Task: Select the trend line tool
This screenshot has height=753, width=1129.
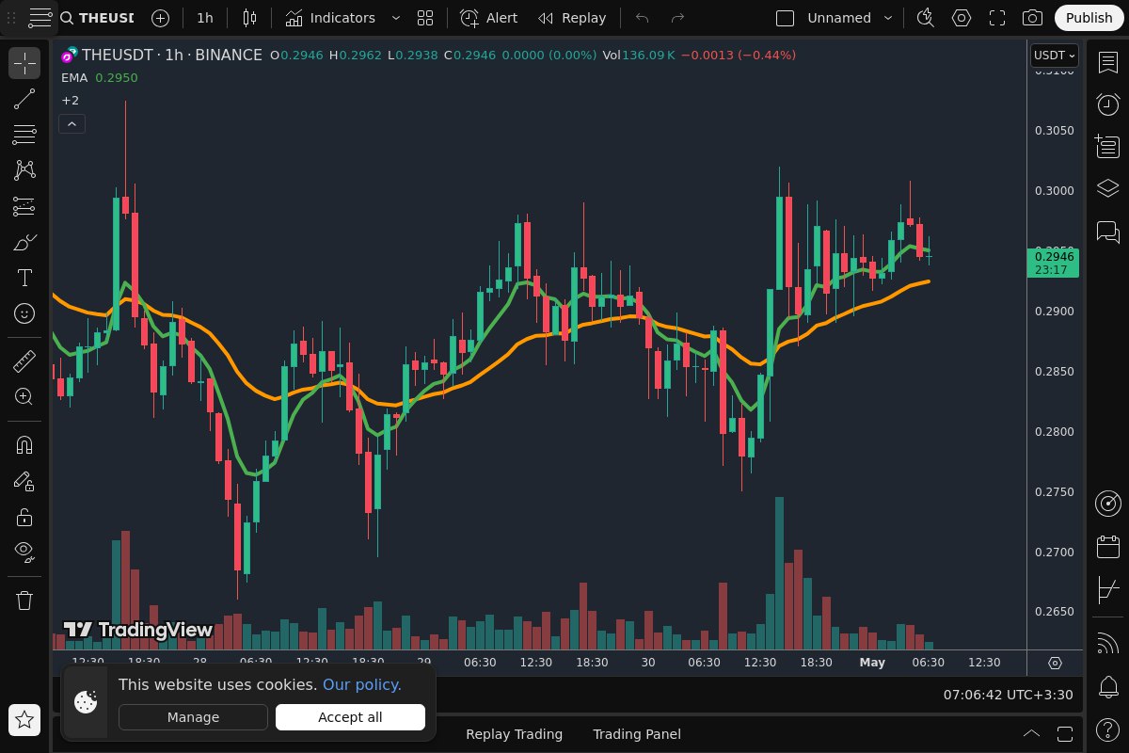Action: 24,99
